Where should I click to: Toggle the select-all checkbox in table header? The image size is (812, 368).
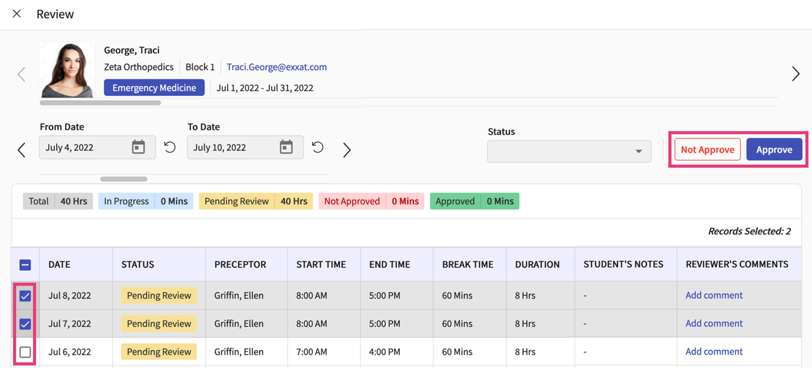click(x=25, y=264)
